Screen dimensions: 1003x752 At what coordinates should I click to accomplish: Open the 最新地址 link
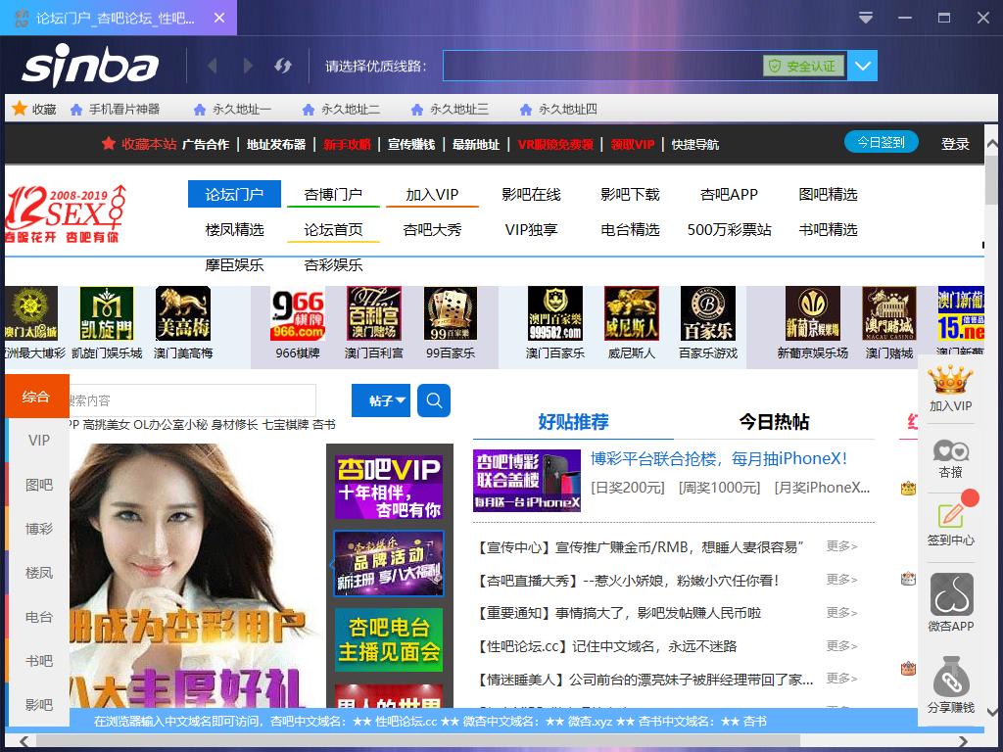476,145
